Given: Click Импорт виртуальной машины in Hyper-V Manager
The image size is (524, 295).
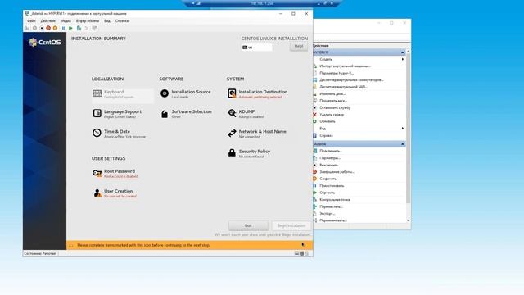Looking at the screenshot, I should [x=345, y=66].
